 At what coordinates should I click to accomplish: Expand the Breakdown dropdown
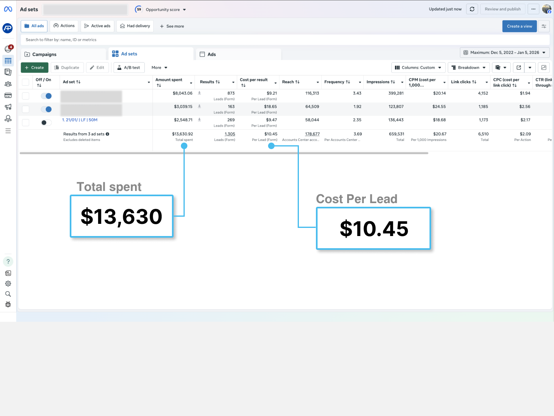point(468,68)
